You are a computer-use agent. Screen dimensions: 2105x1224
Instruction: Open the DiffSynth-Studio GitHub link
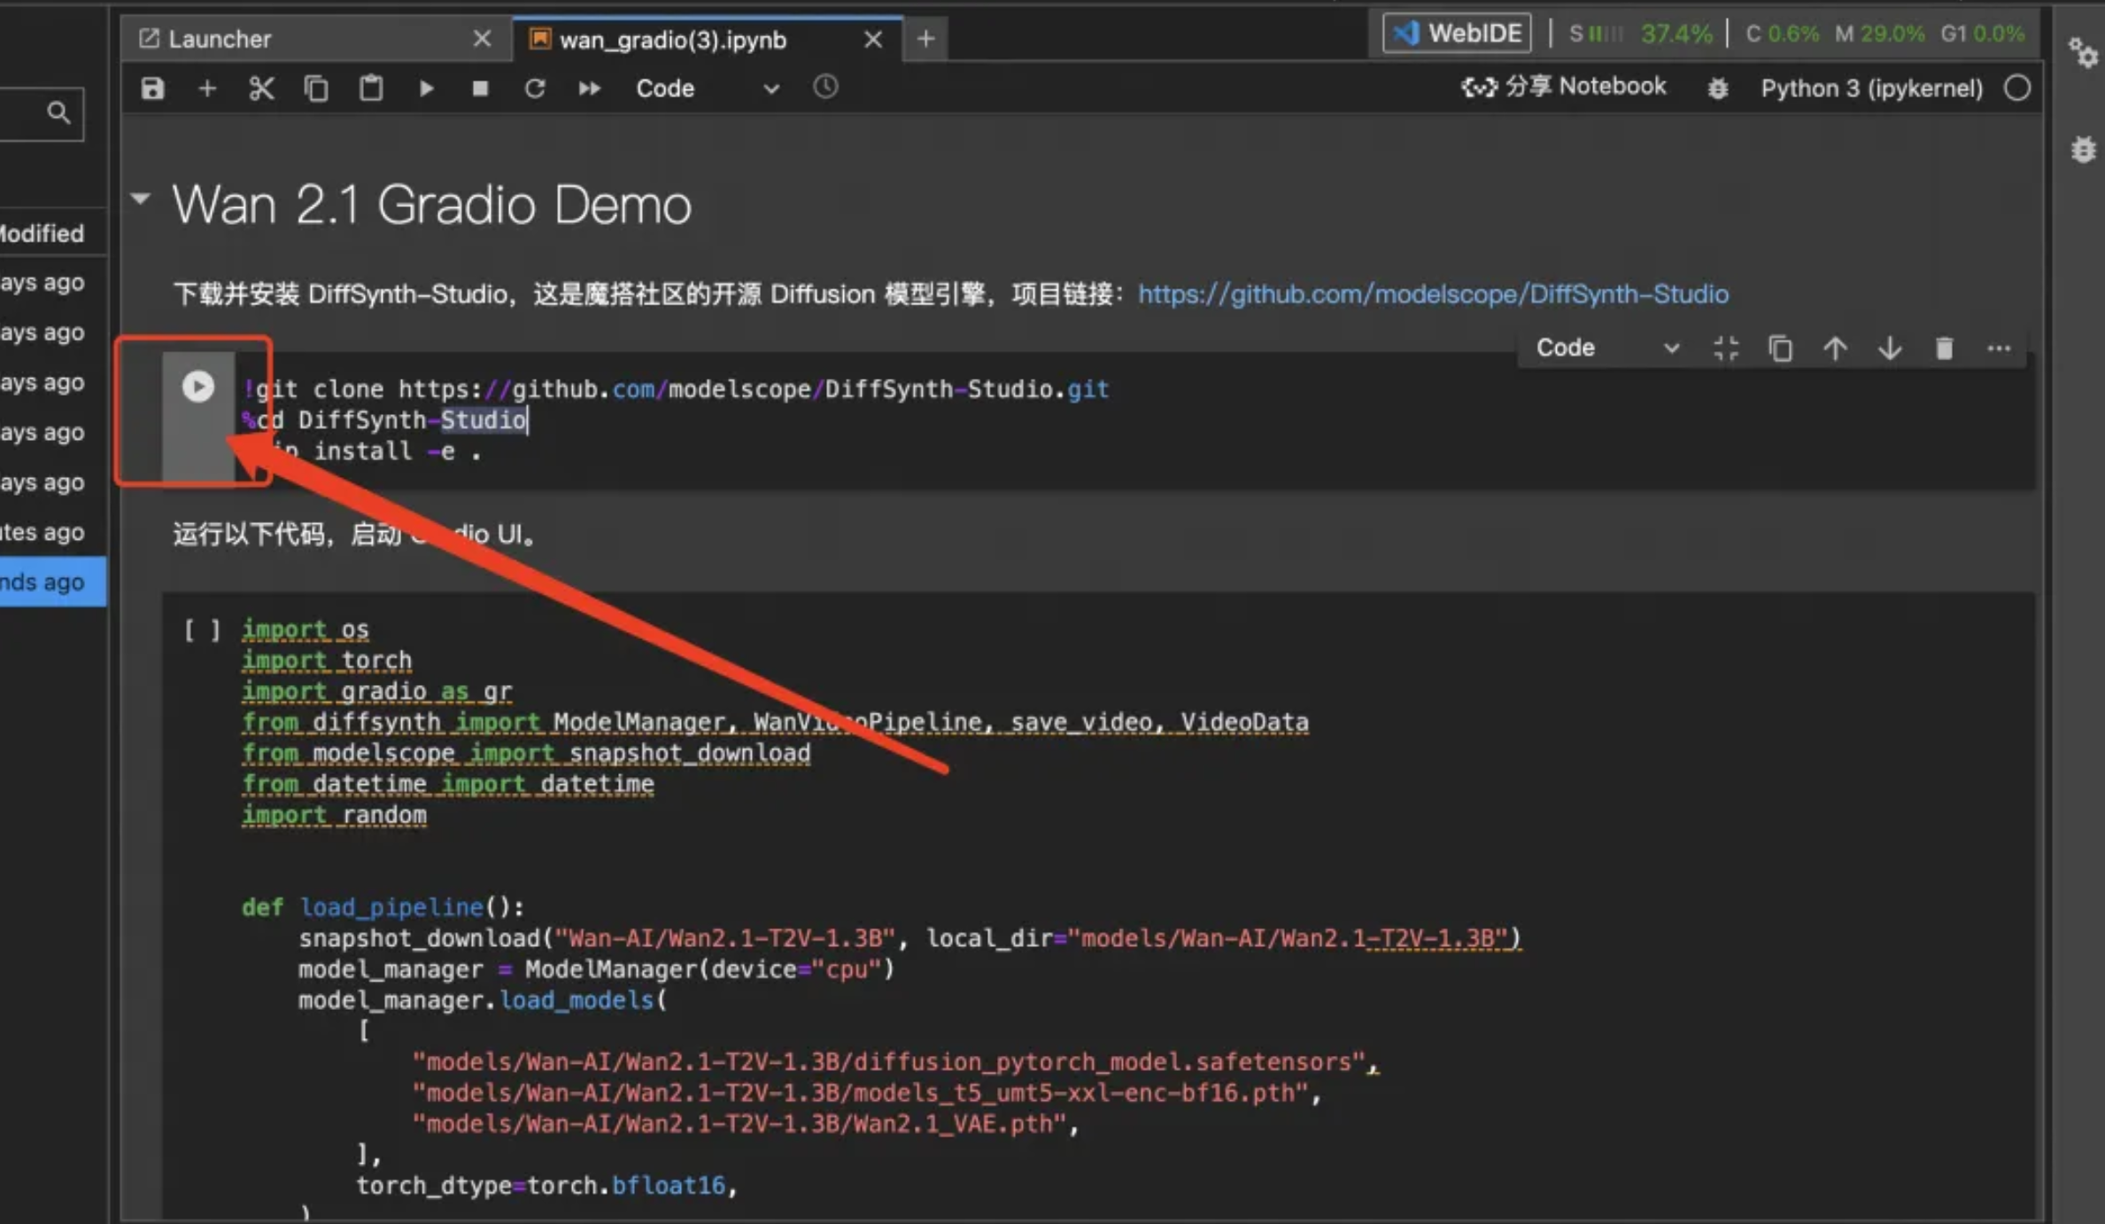tap(1432, 294)
